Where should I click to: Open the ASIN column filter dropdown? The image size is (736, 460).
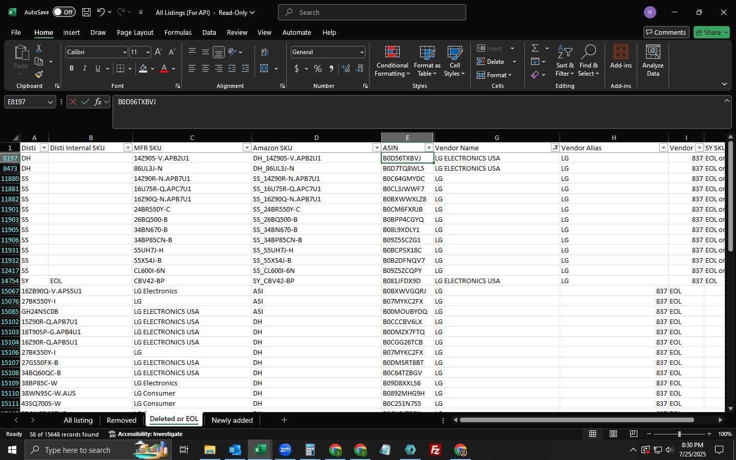pos(428,148)
